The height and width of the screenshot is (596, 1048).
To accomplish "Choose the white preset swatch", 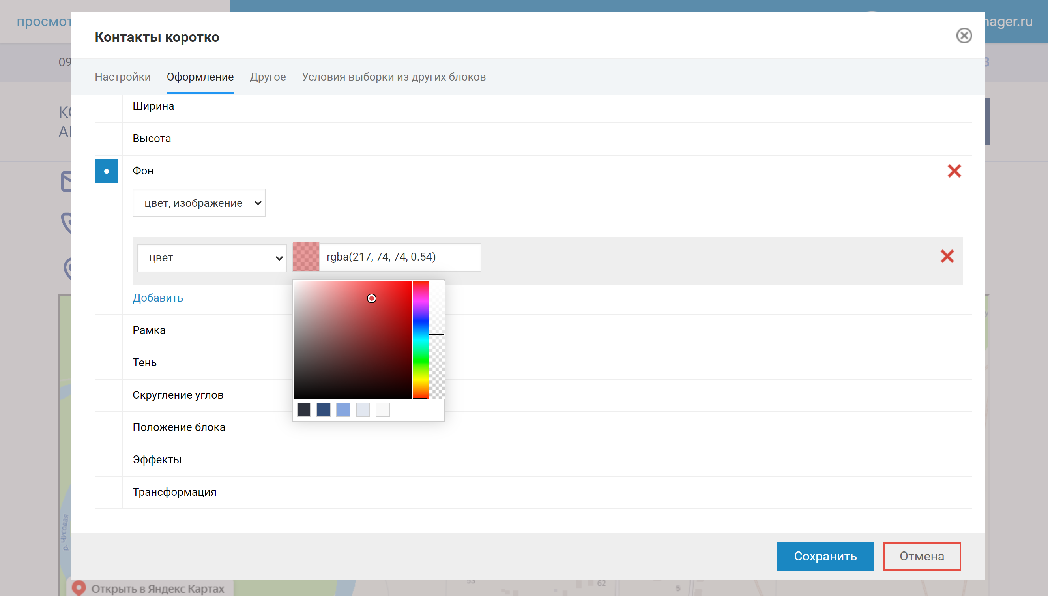I will click(382, 409).
